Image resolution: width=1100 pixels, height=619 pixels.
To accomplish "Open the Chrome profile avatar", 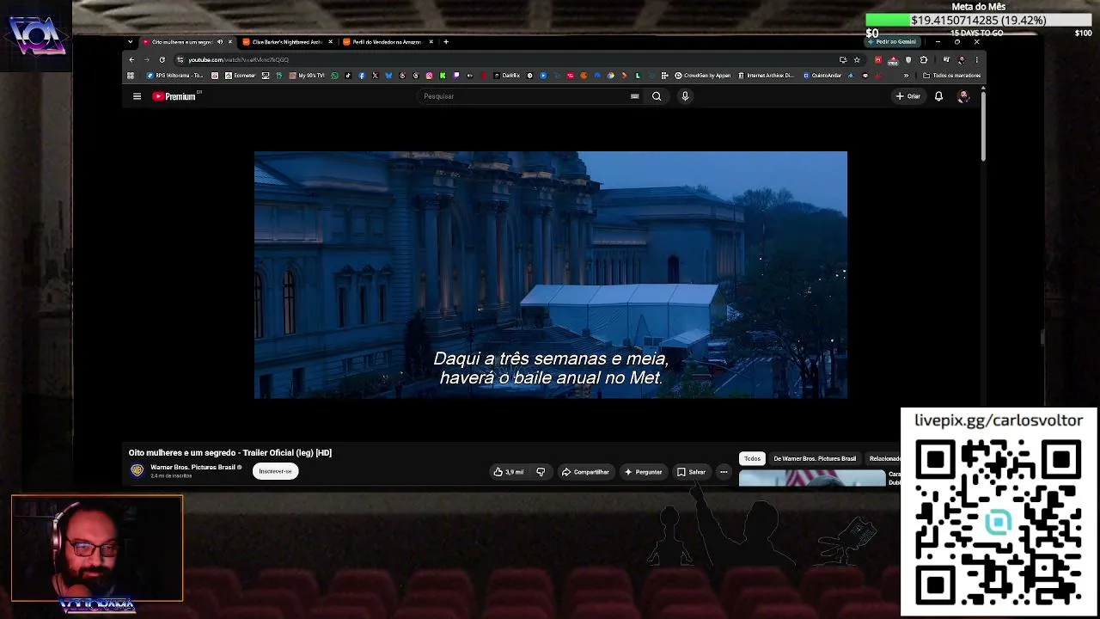I will [x=962, y=59].
